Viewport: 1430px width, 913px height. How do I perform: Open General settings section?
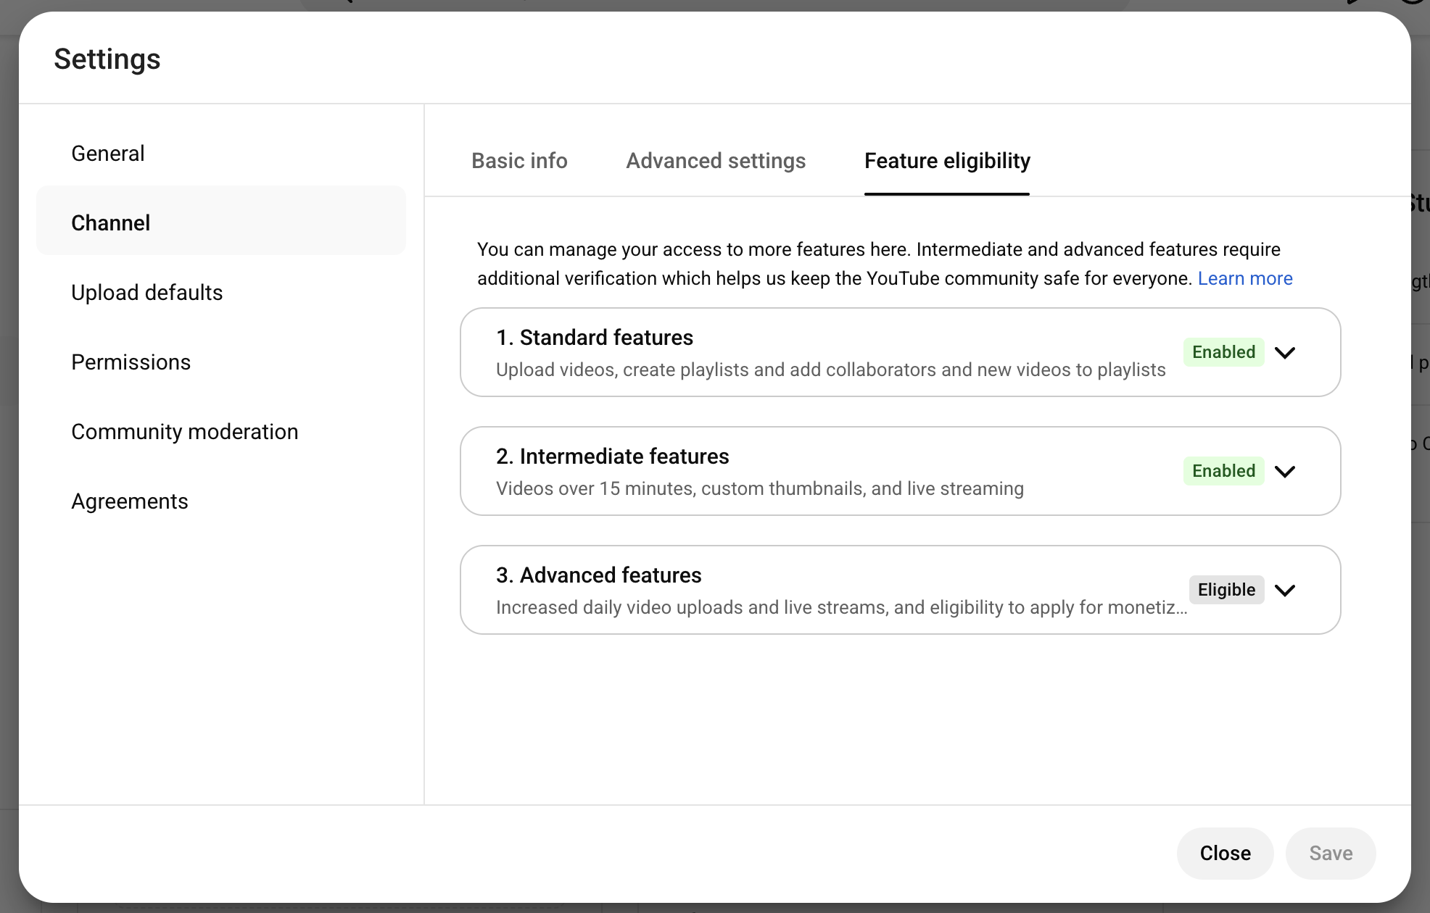click(108, 154)
